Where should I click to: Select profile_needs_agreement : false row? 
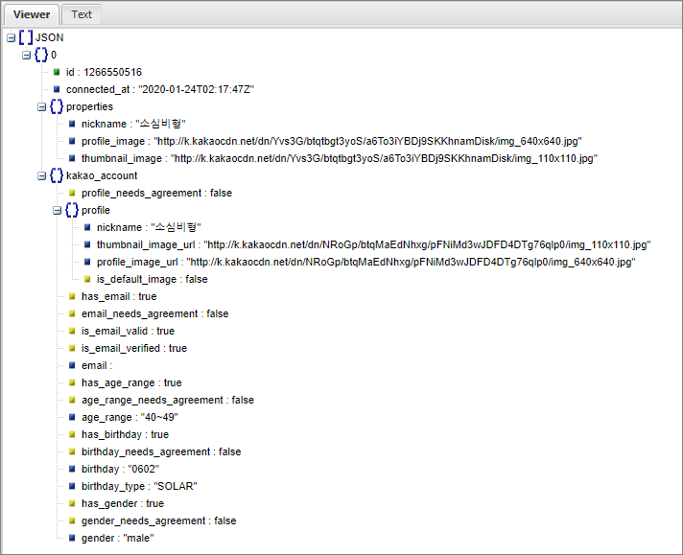click(156, 194)
